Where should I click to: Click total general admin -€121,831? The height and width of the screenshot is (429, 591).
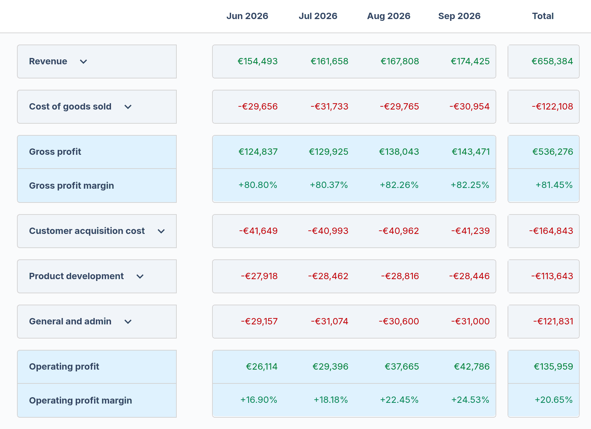coord(553,321)
